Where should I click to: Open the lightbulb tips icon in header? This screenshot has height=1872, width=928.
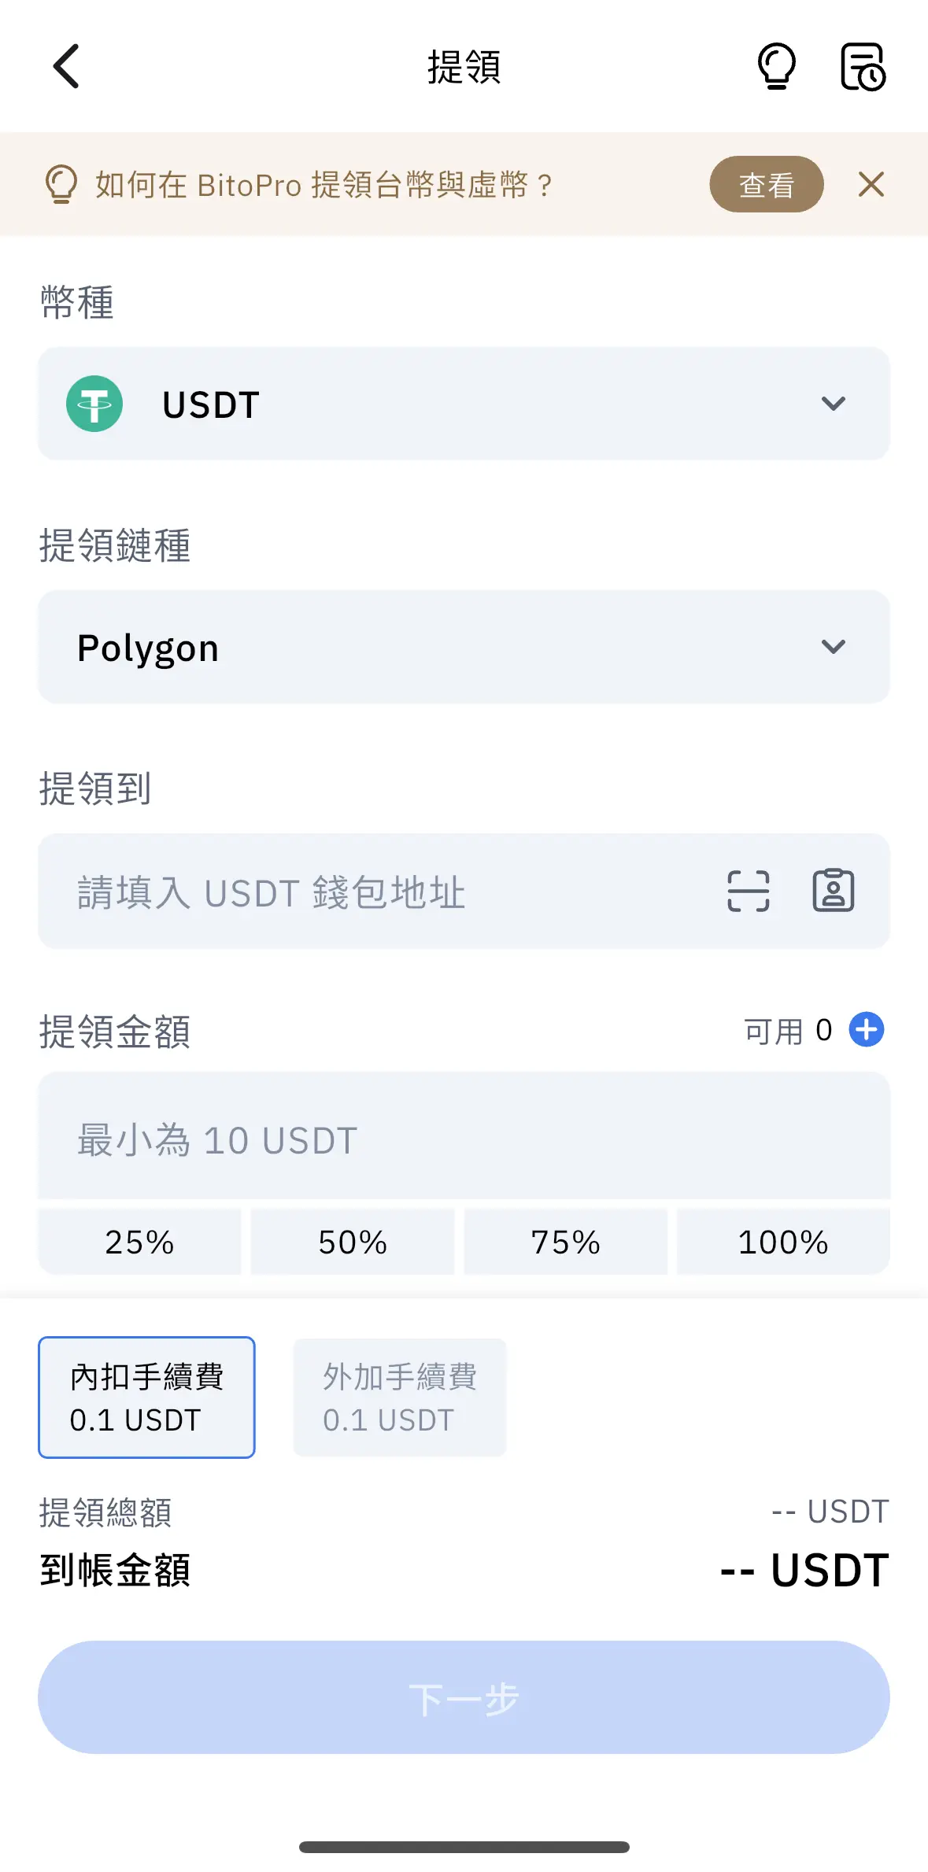click(776, 66)
